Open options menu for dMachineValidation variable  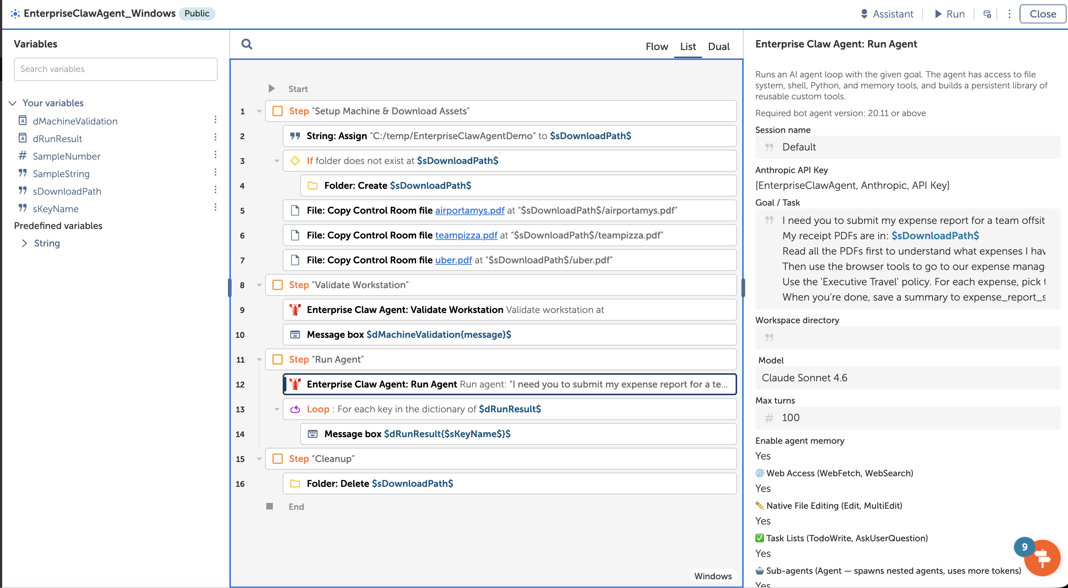click(215, 120)
